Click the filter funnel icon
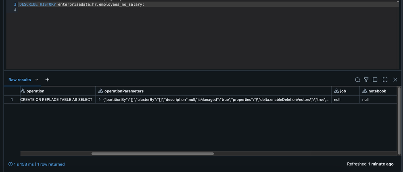Viewport: 403px width, 172px height. coord(366,80)
